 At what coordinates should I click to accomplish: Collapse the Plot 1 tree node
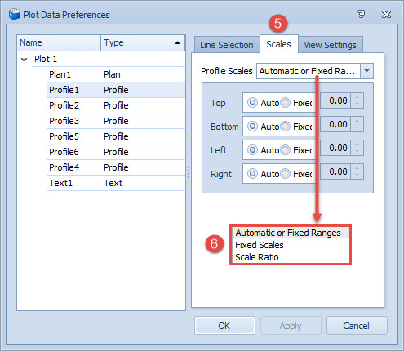tap(24, 60)
